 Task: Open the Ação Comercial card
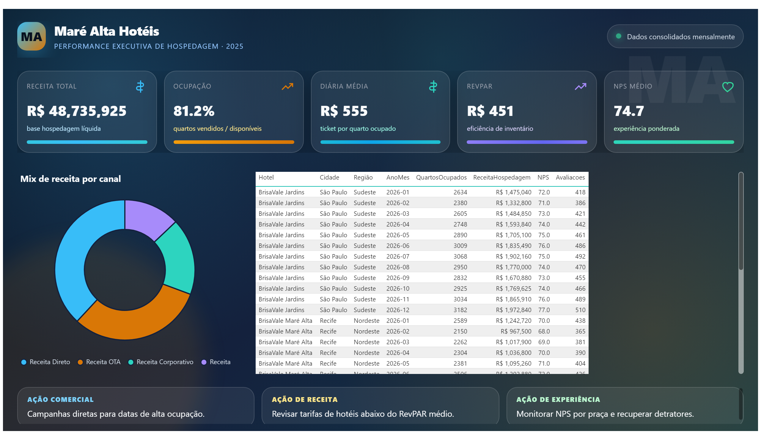coord(136,406)
